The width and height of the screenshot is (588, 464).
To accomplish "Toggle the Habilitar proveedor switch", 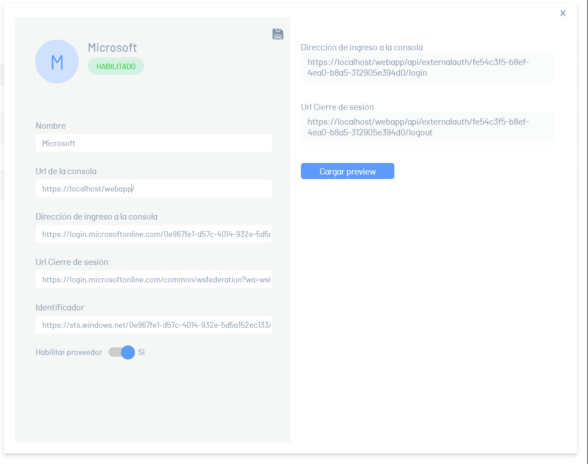I will pos(122,352).
